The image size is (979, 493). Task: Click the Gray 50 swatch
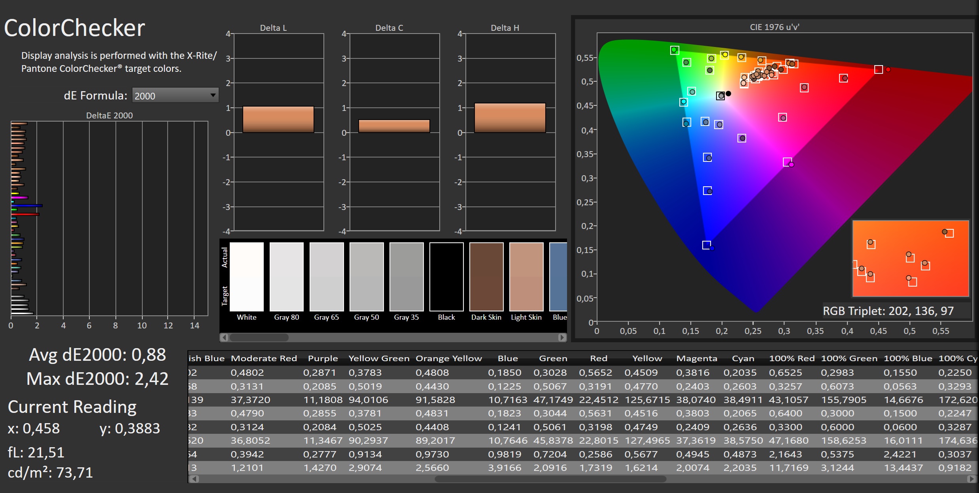tap(367, 276)
